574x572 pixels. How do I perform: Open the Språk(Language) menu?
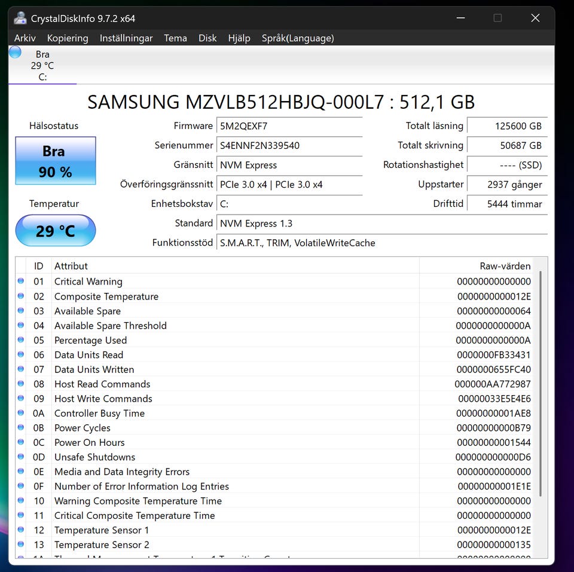coord(297,38)
